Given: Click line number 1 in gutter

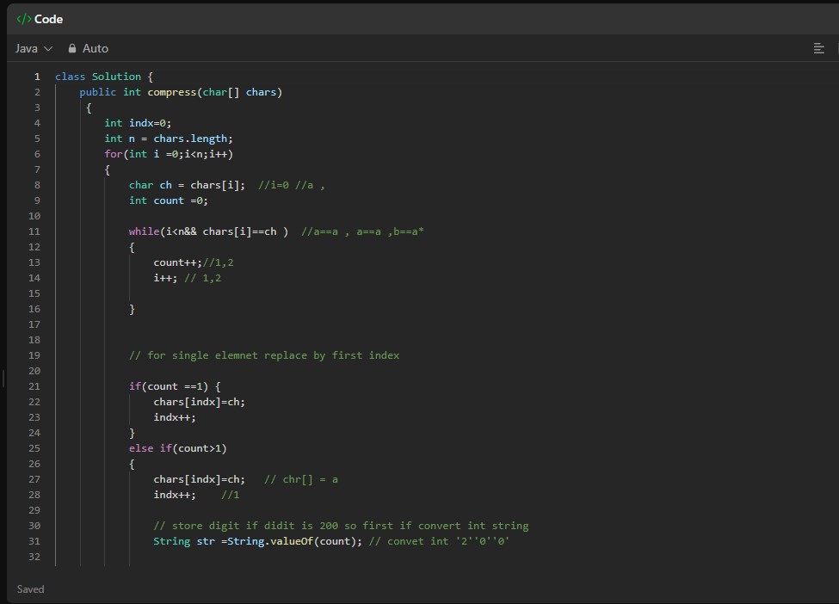Looking at the screenshot, I should pyautogui.click(x=37, y=77).
